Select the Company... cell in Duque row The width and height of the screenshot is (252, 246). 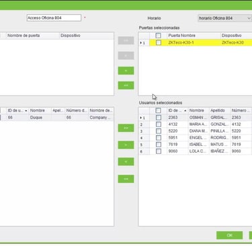pos(101,118)
